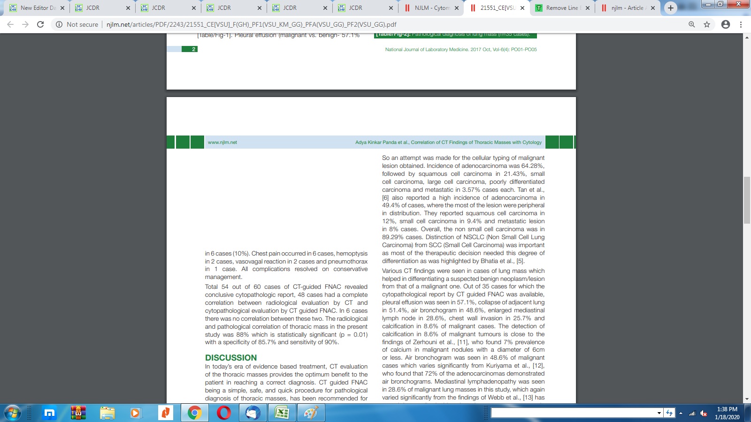Image resolution: width=751 pixels, height=422 pixels.
Task: Open the zoom magnifier in address bar
Action: tap(691, 24)
